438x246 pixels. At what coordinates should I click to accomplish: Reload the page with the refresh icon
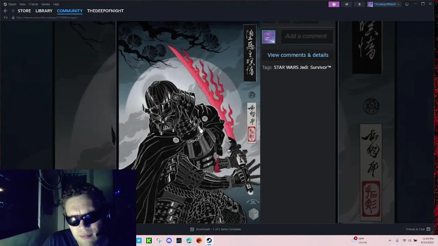[x=5, y=17]
